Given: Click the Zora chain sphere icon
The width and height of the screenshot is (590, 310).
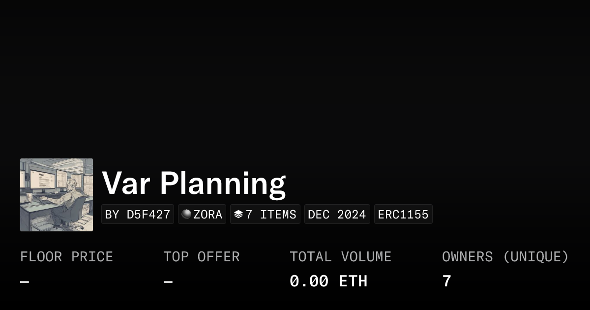Looking at the screenshot, I should tap(186, 214).
